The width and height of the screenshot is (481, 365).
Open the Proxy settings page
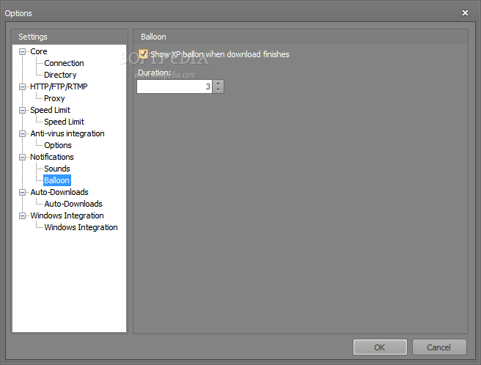click(x=54, y=98)
